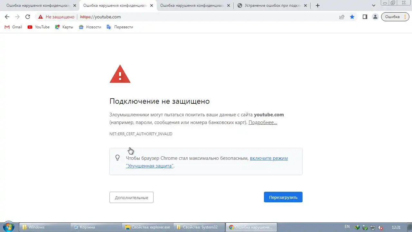The height and width of the screenshot is (232, 412).
Task: Open the Новости bookmark
Action: [90, 27]
